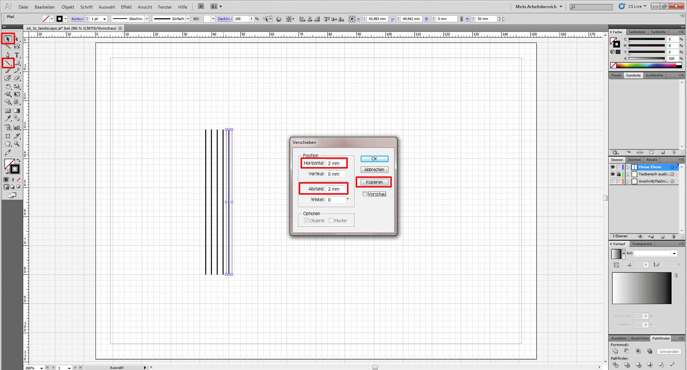Screen dimensions: 687x370
Task: Switch to the Farbfelder tab
Action: [637, 32]
